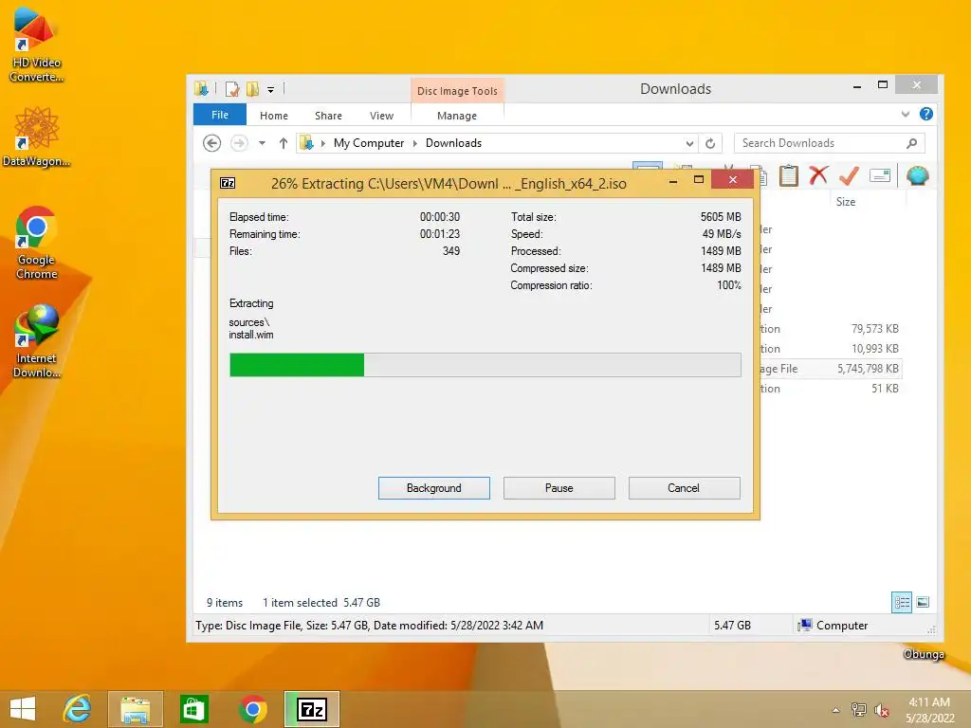Click the Explorer window folder icon in title bar

pos(201,88)
